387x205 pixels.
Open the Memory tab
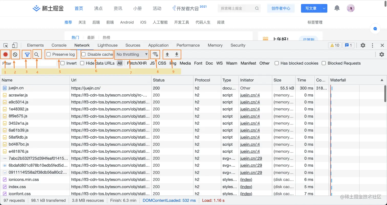pos(215,45)
